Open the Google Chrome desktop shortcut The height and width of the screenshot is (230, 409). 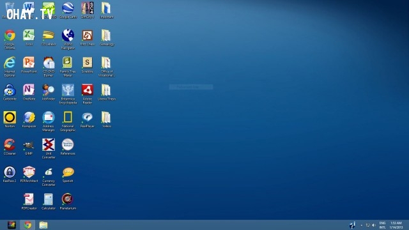10,36
